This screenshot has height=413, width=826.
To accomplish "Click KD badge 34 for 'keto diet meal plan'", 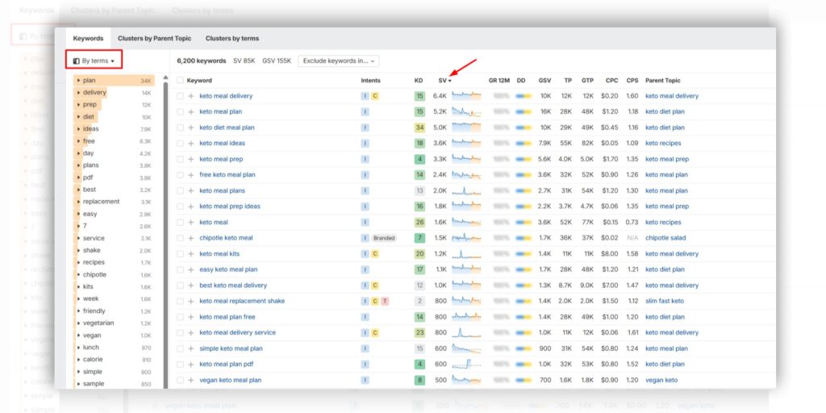I will pyautogui.click(x=419, y=127).
